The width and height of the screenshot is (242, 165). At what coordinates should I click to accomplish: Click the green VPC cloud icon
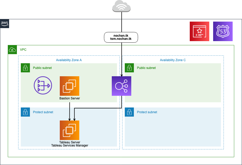click(12, 49)
